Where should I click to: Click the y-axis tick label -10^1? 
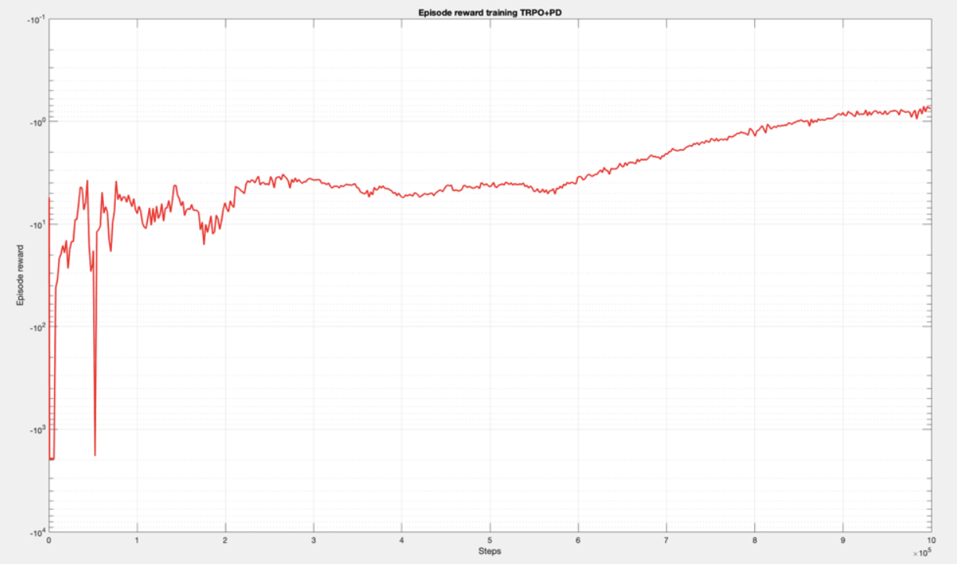(x=38, y=225)
